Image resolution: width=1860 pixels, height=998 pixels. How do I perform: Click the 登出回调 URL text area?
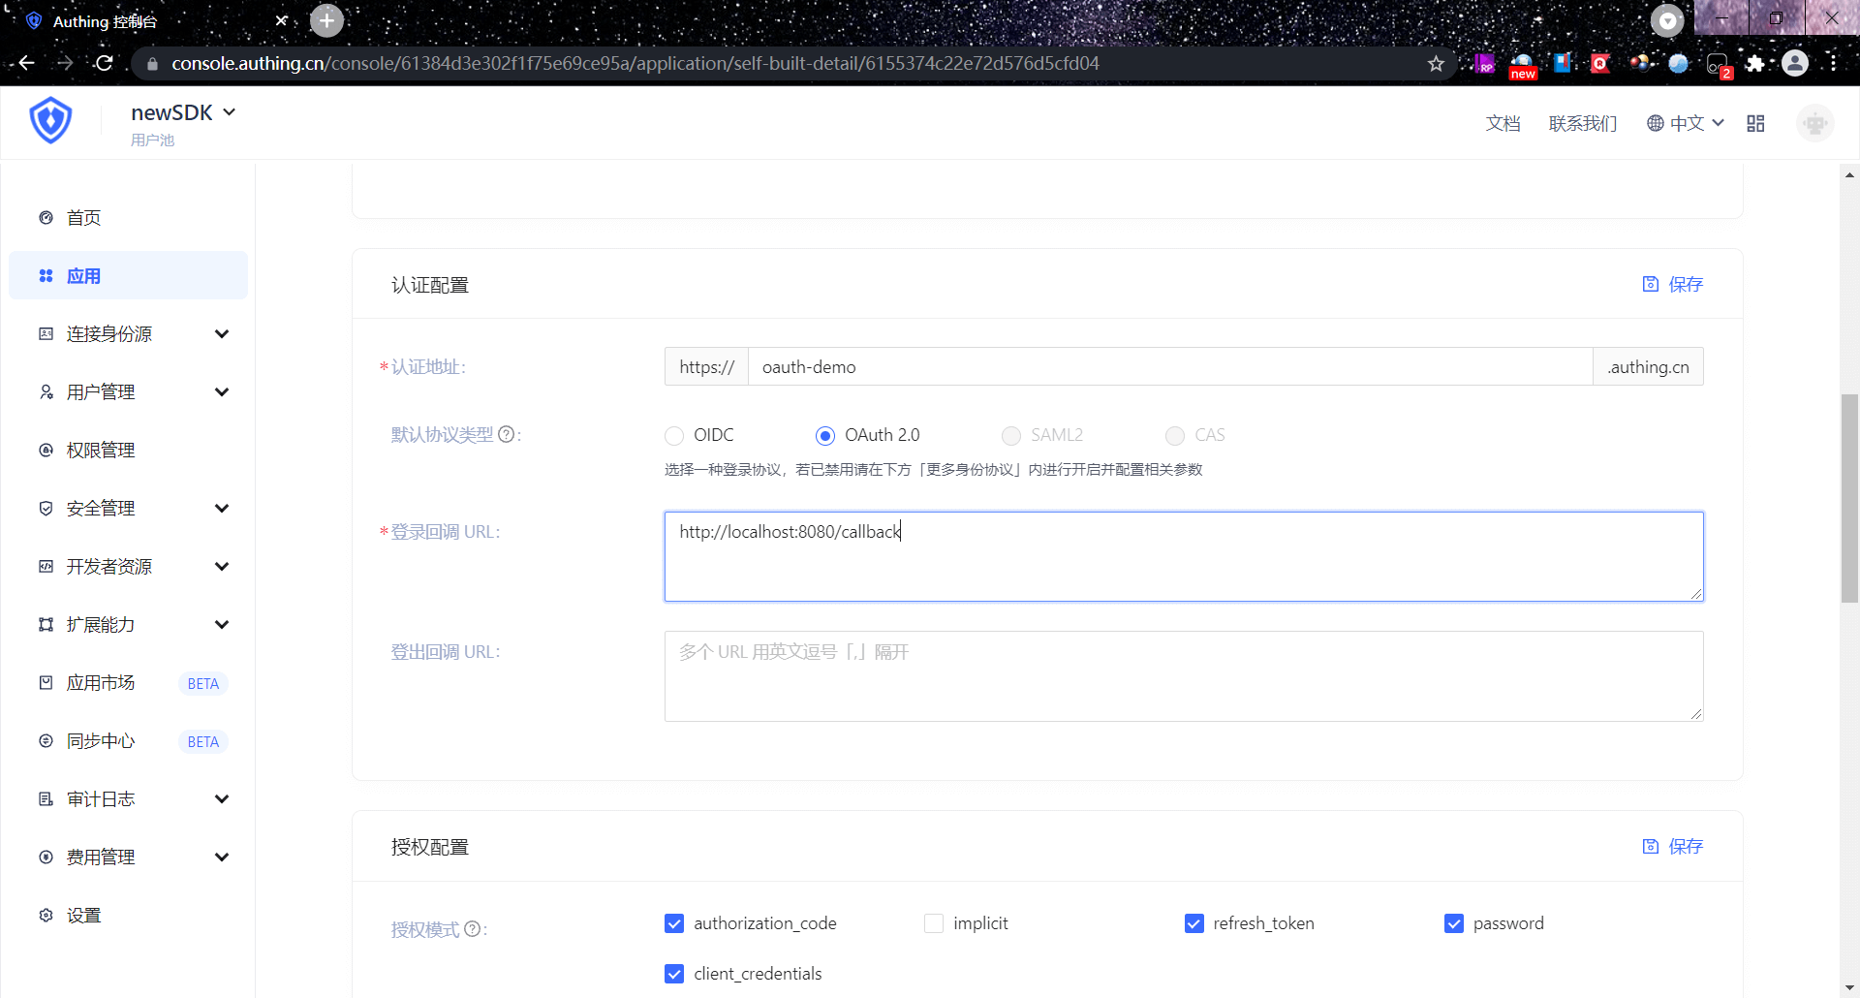(x=1183, y=676)
